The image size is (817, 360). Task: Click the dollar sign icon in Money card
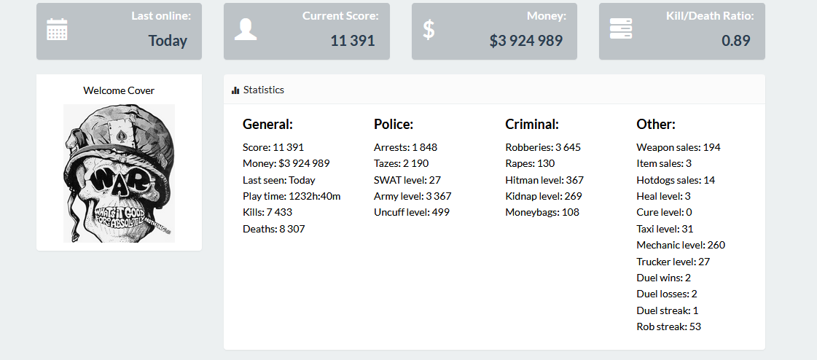pos(429,30)
